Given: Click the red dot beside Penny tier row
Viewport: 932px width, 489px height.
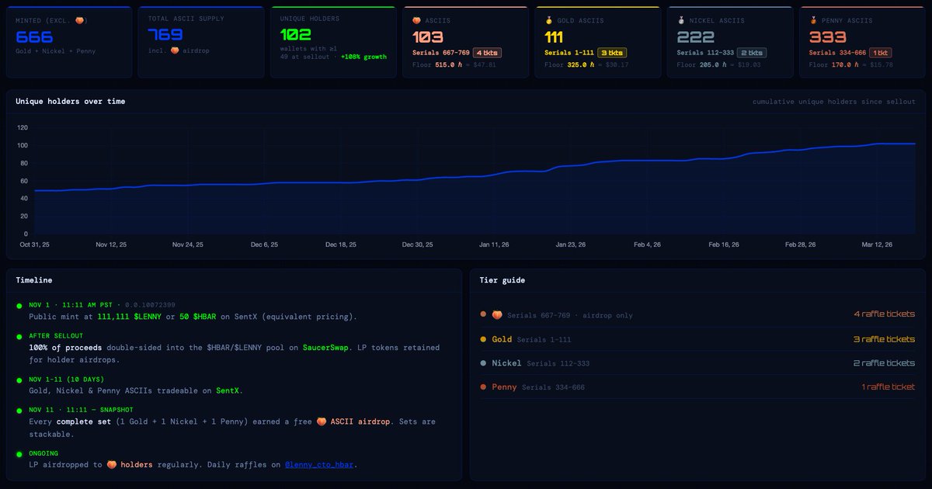Looking at the screenshot, I should point(483,387).
